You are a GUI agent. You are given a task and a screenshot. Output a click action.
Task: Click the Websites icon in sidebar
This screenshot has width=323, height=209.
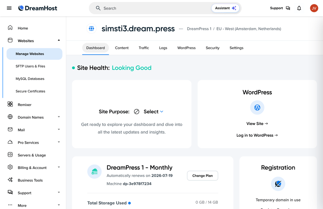point(10,40)
